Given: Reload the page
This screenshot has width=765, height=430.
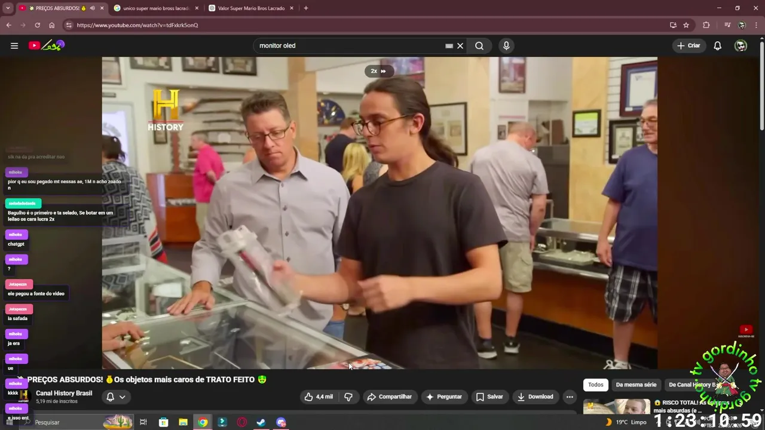Looking at the screenshot, I should [x=37, y=25].
